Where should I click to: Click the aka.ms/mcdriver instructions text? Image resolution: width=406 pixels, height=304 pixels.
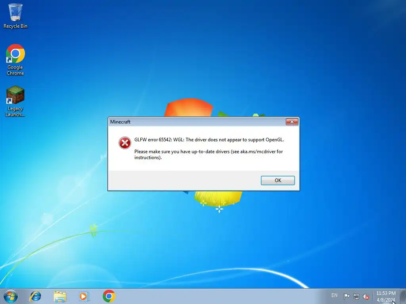[209, 154]
